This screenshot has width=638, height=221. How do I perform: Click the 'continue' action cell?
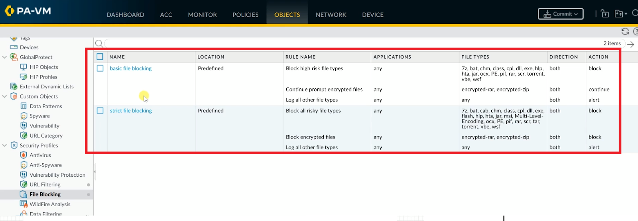click(x=599, y=90)
